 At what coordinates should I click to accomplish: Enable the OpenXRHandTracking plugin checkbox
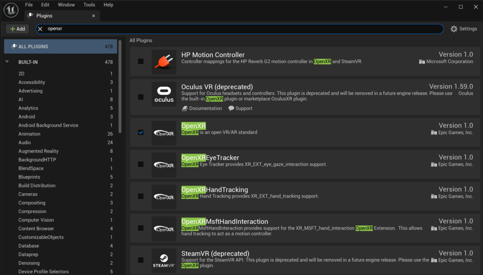(141, 196)
